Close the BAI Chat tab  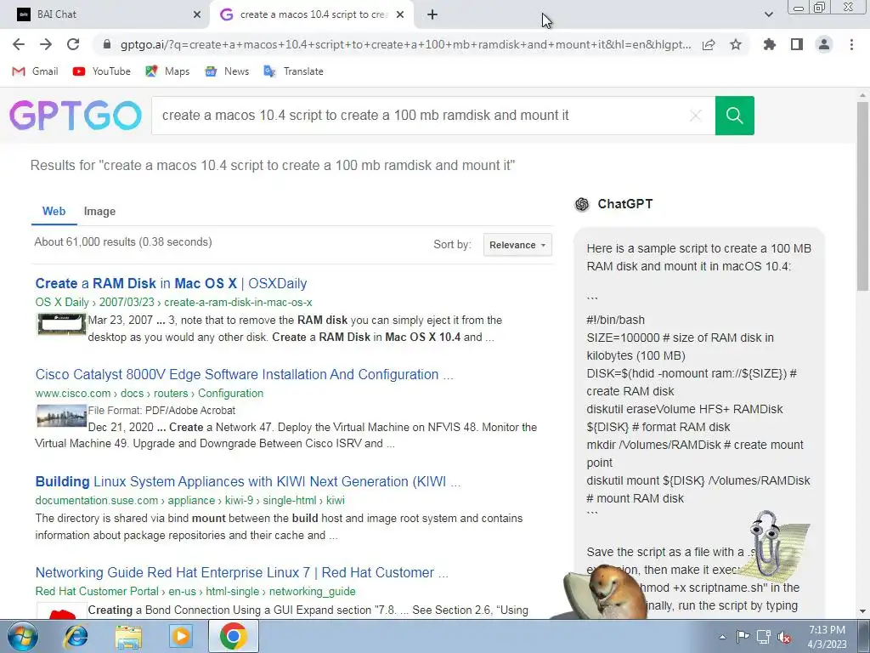(197, 15)
